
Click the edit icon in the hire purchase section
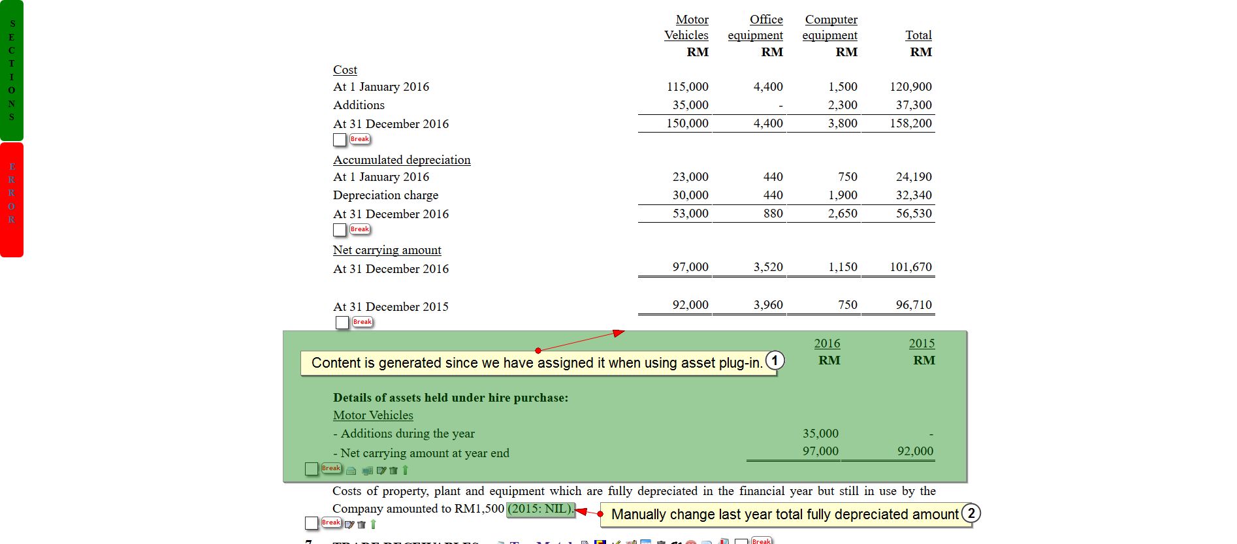(381, 470)
